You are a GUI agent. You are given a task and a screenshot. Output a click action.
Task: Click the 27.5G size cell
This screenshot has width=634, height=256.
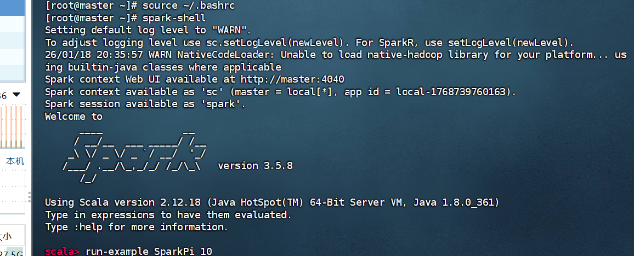[12, 253]
